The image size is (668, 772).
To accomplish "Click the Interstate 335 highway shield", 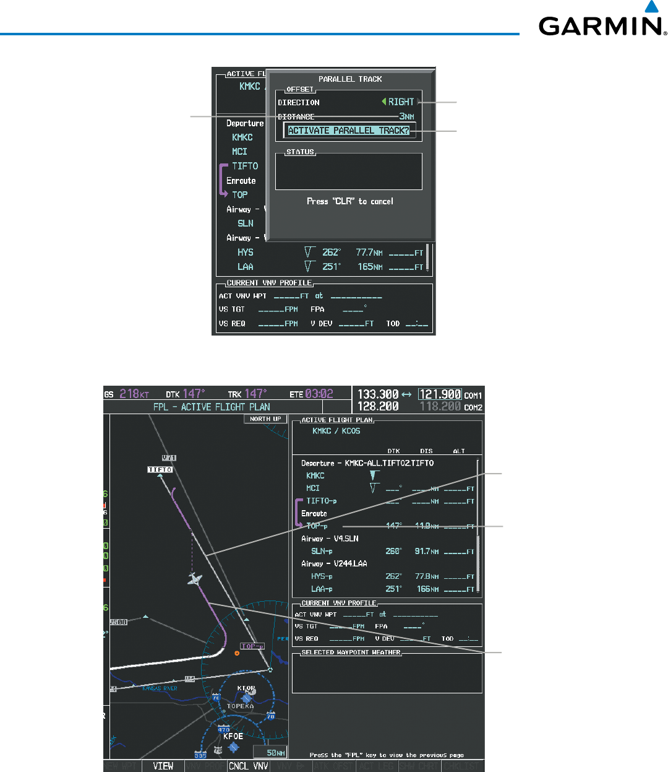I will tap(200, 755).
